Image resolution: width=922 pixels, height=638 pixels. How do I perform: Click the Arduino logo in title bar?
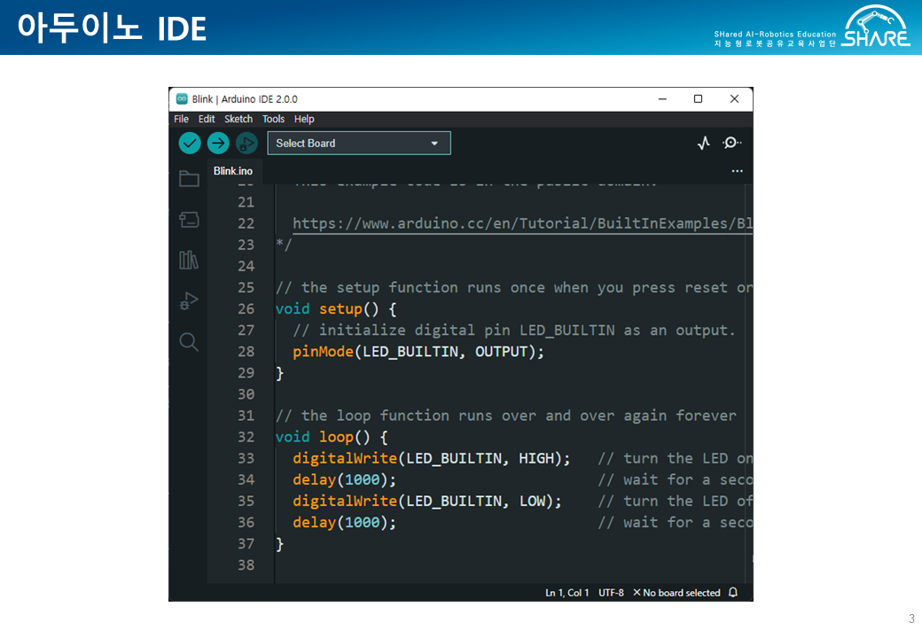(182, 98)
